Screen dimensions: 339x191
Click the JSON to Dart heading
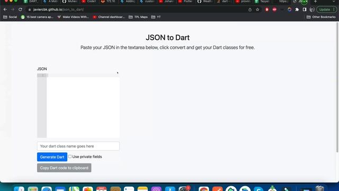[167, 38]
